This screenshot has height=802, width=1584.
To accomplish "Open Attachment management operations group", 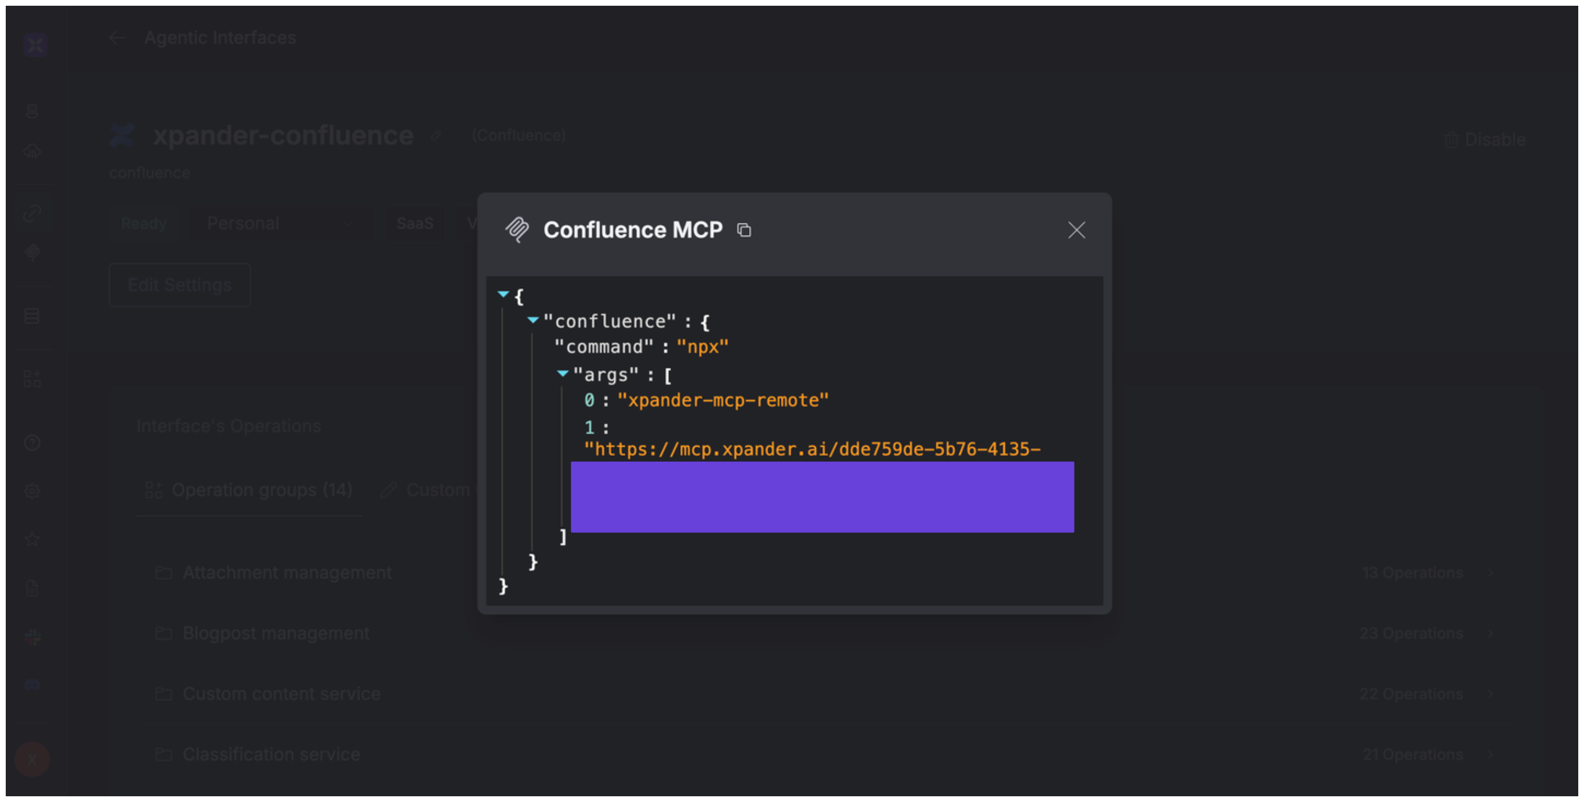I will tap(287, 572).
